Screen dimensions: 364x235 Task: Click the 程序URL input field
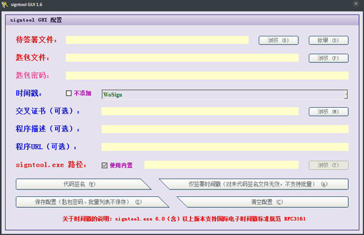[225, 147]
